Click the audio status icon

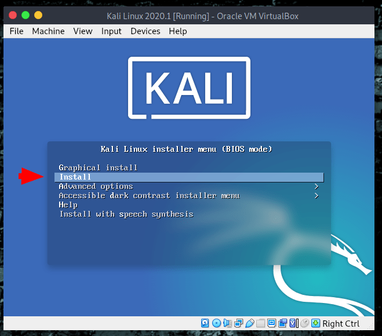(227, 323)
